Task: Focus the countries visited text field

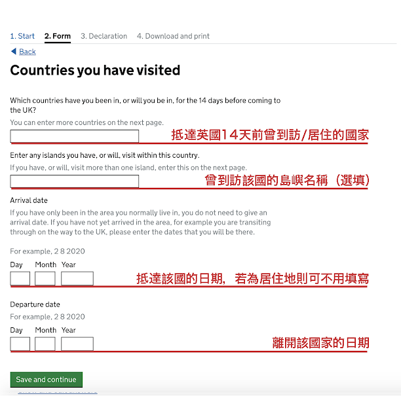Action: (x=75, y=136)
